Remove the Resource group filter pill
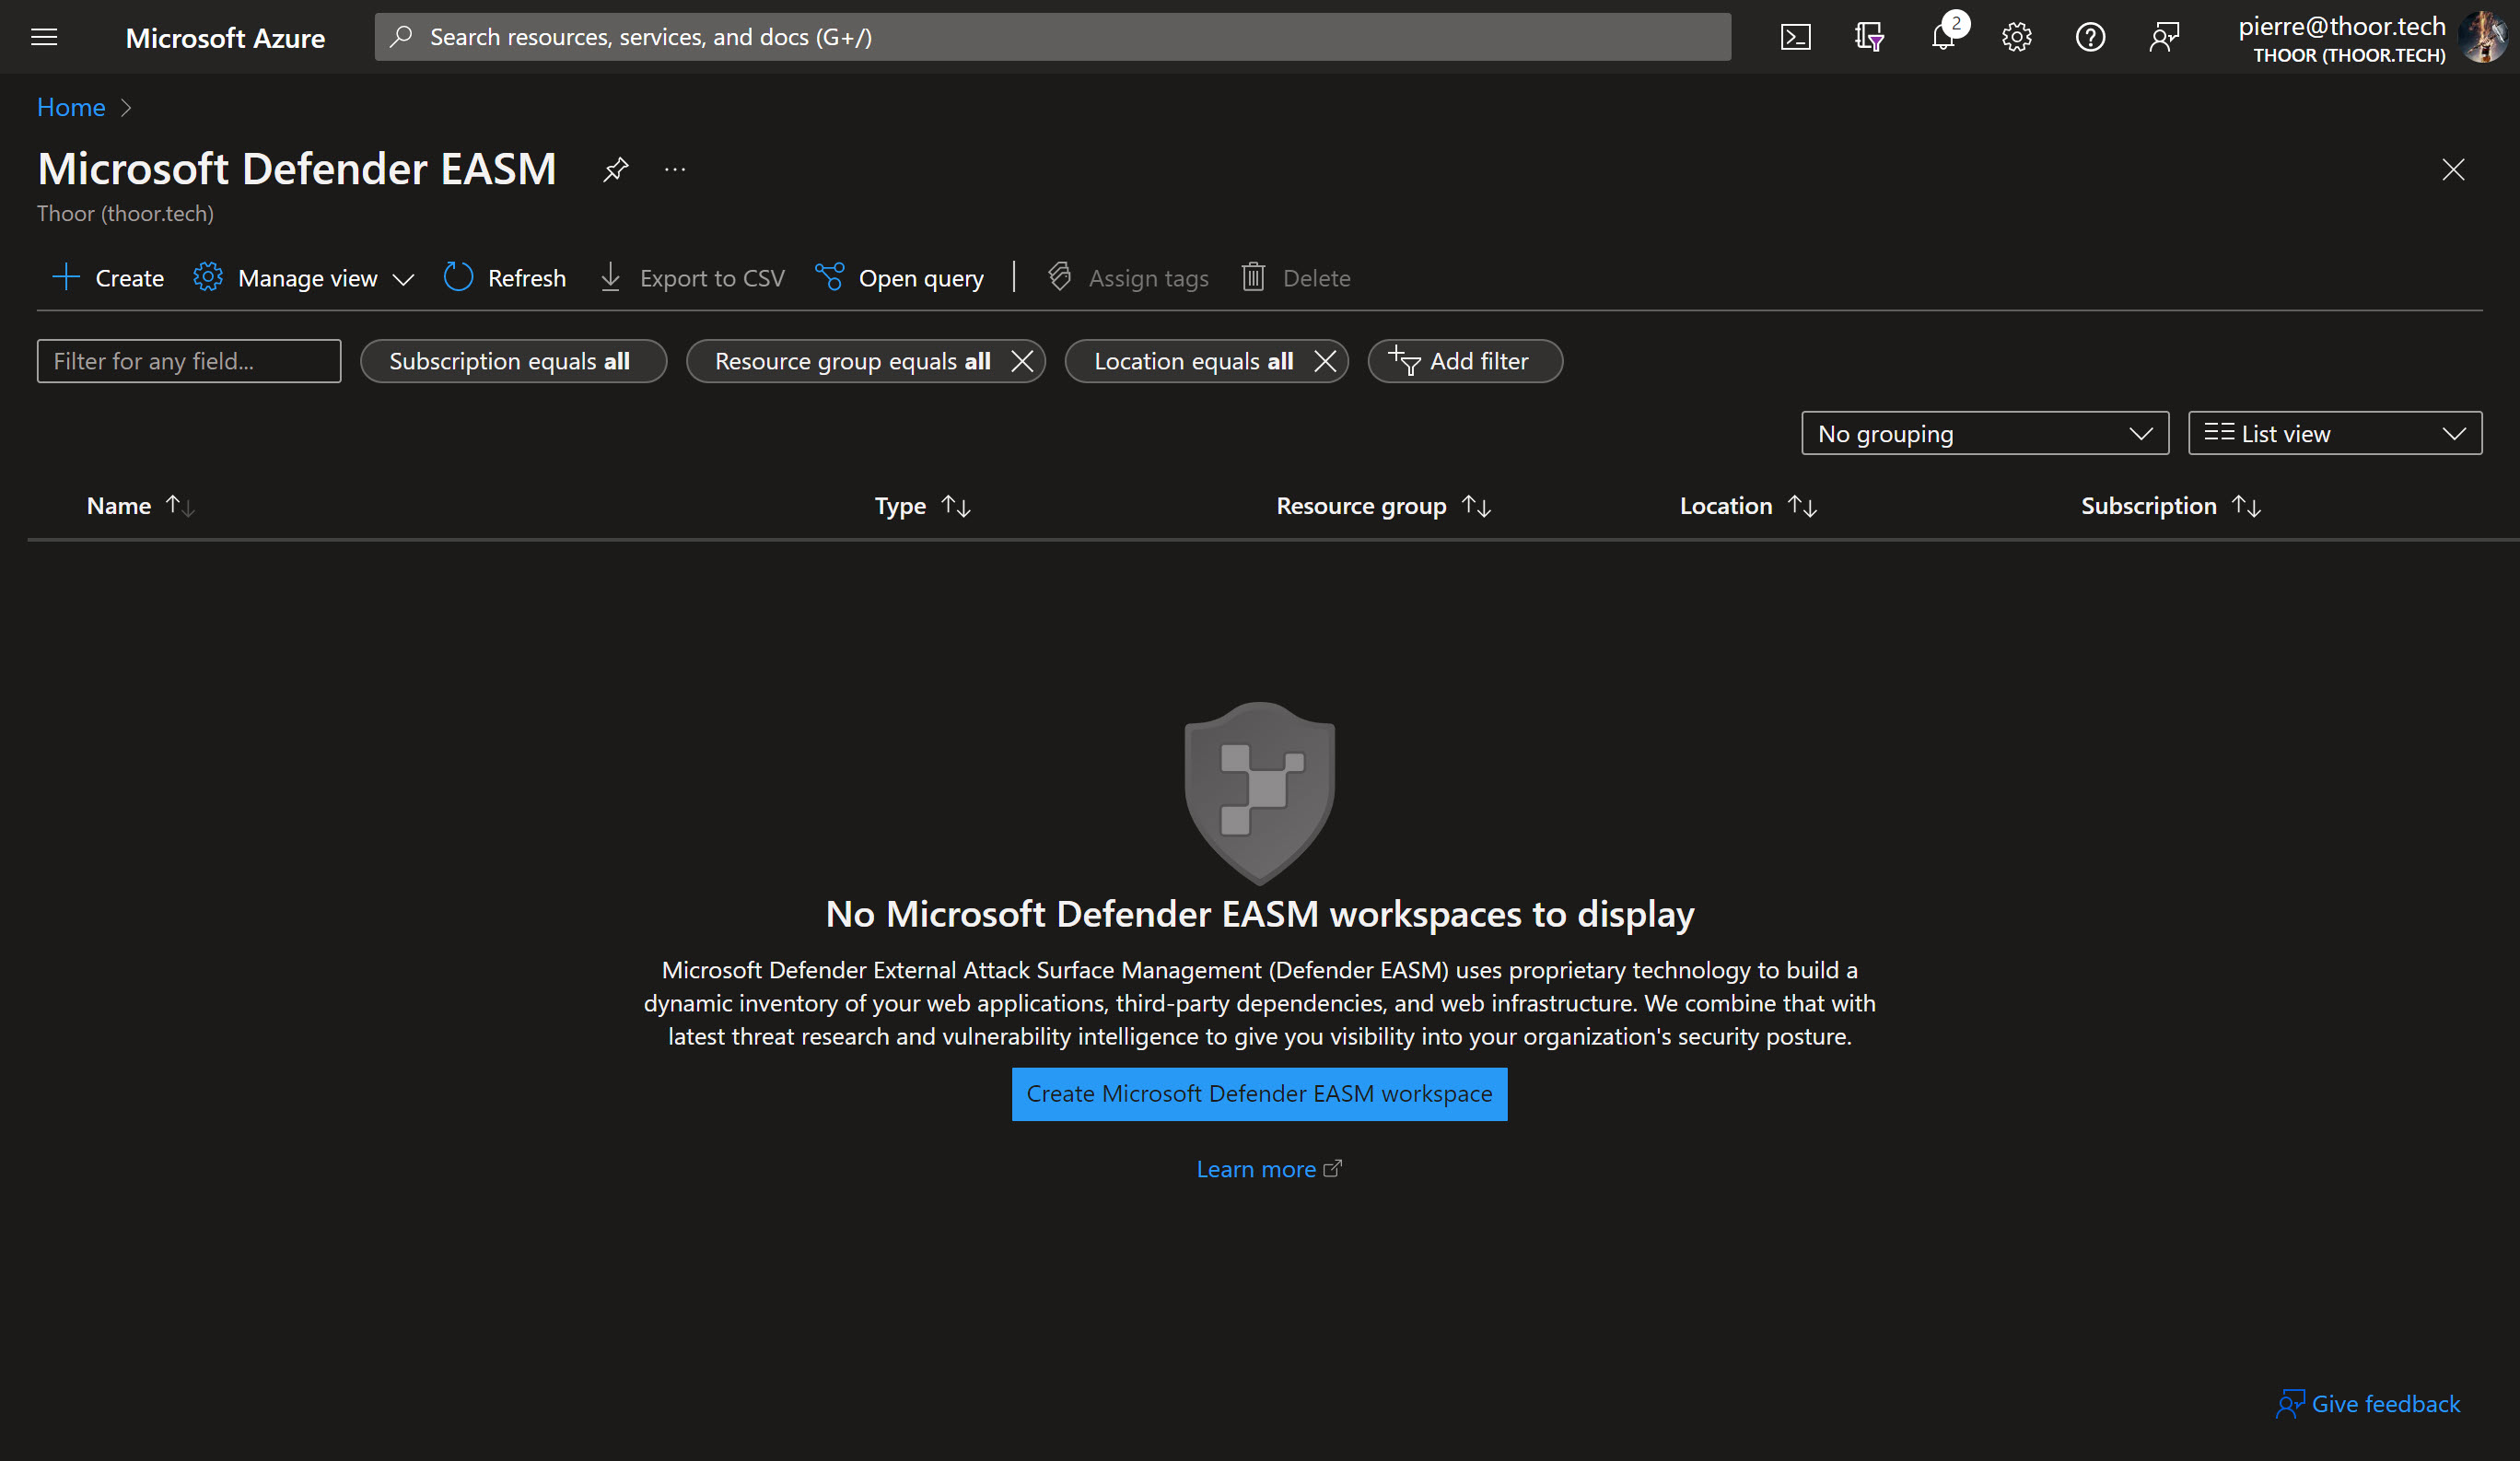Image resolution: width=2520 pixels, height=1461 pixels. click(1022, 361)
